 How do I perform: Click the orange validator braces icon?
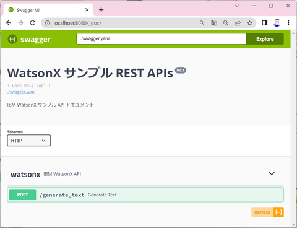click(x=278, y=213)
